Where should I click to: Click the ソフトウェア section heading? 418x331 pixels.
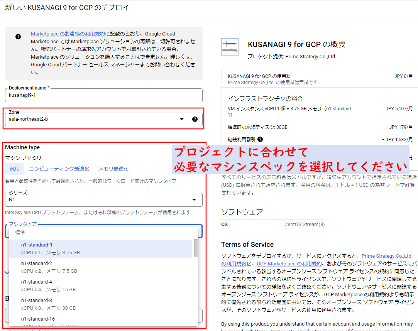pyautogui.click(x=242, y=212)
